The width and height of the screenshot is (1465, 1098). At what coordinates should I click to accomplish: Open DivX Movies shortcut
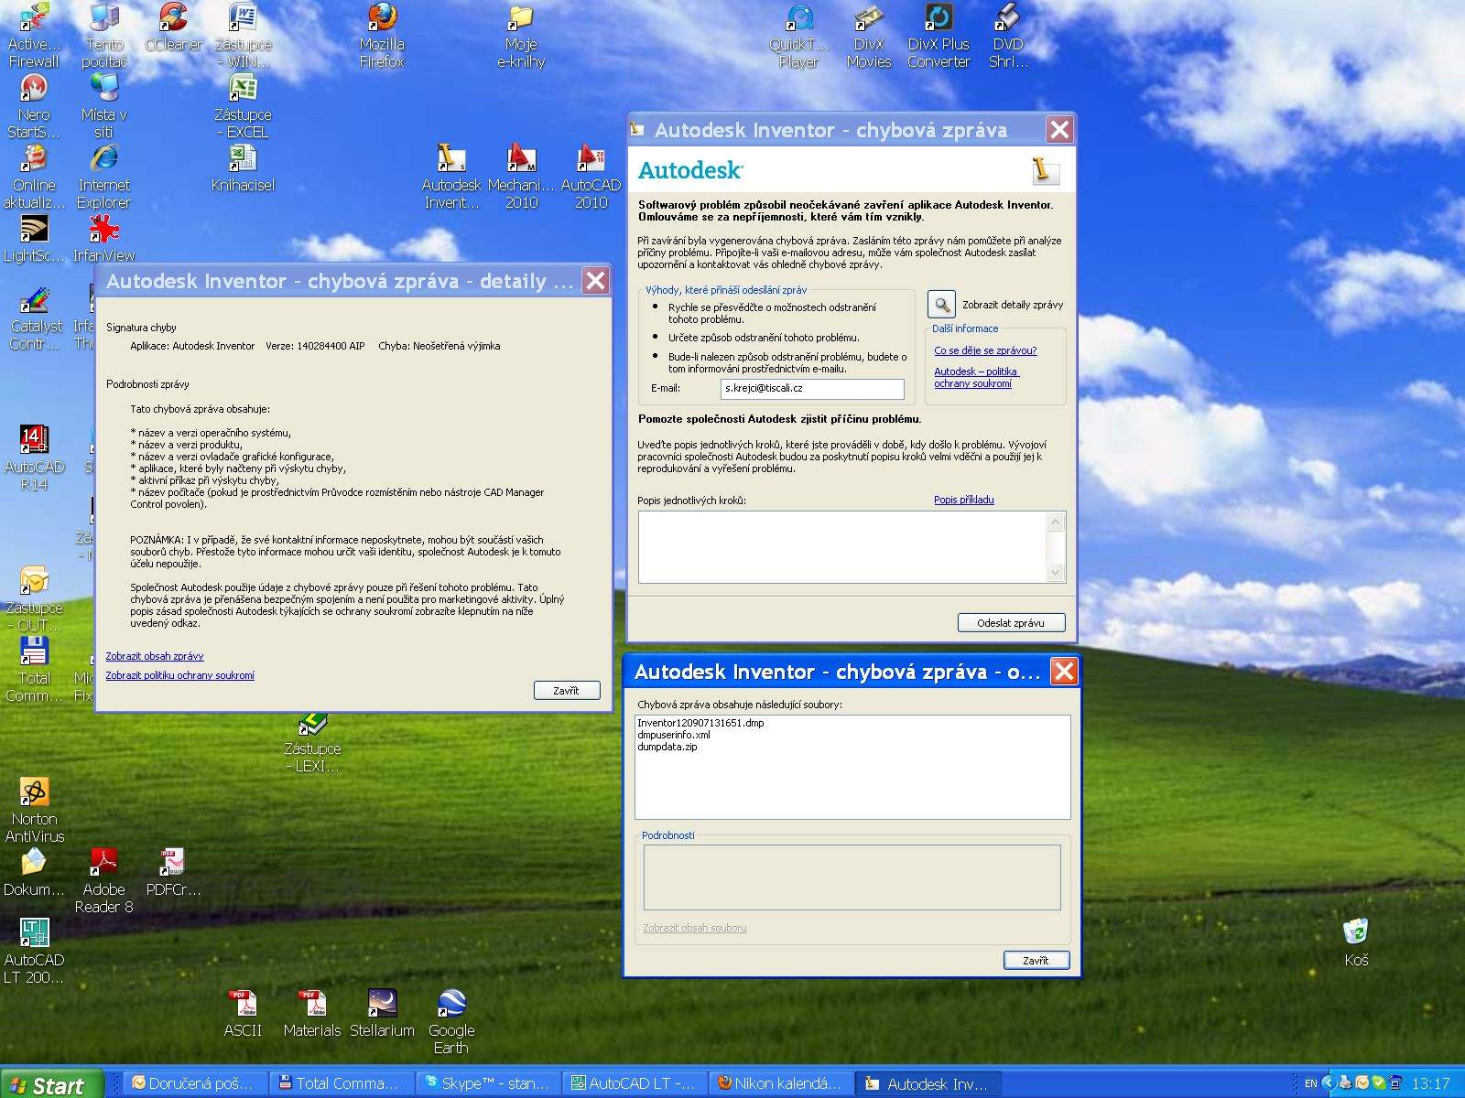click(869, 35)
